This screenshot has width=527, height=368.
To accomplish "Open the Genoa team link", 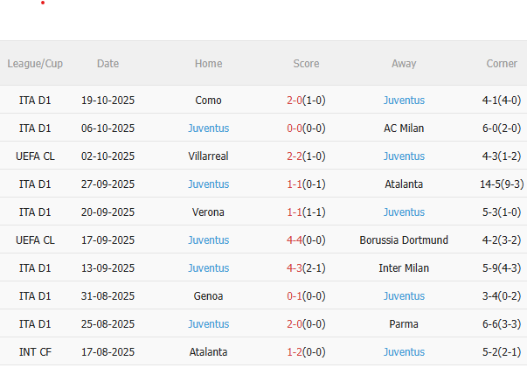I will pyautogui.click(x=208, y=296).
